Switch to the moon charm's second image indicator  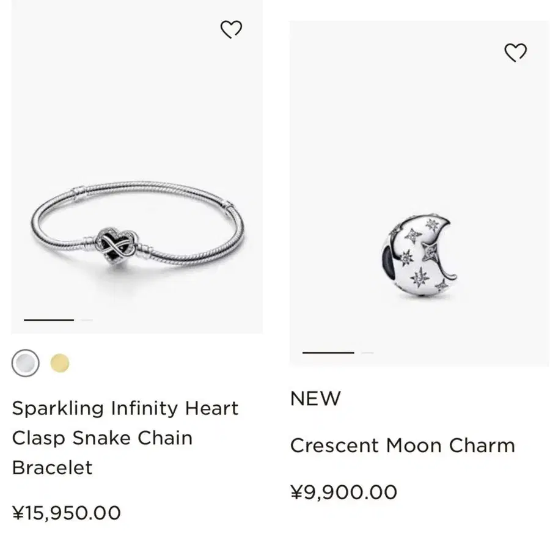pyautogui.click(x=367, y=353)
